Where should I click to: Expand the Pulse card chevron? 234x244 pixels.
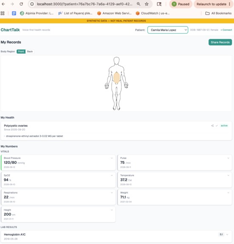click(228, 158)
